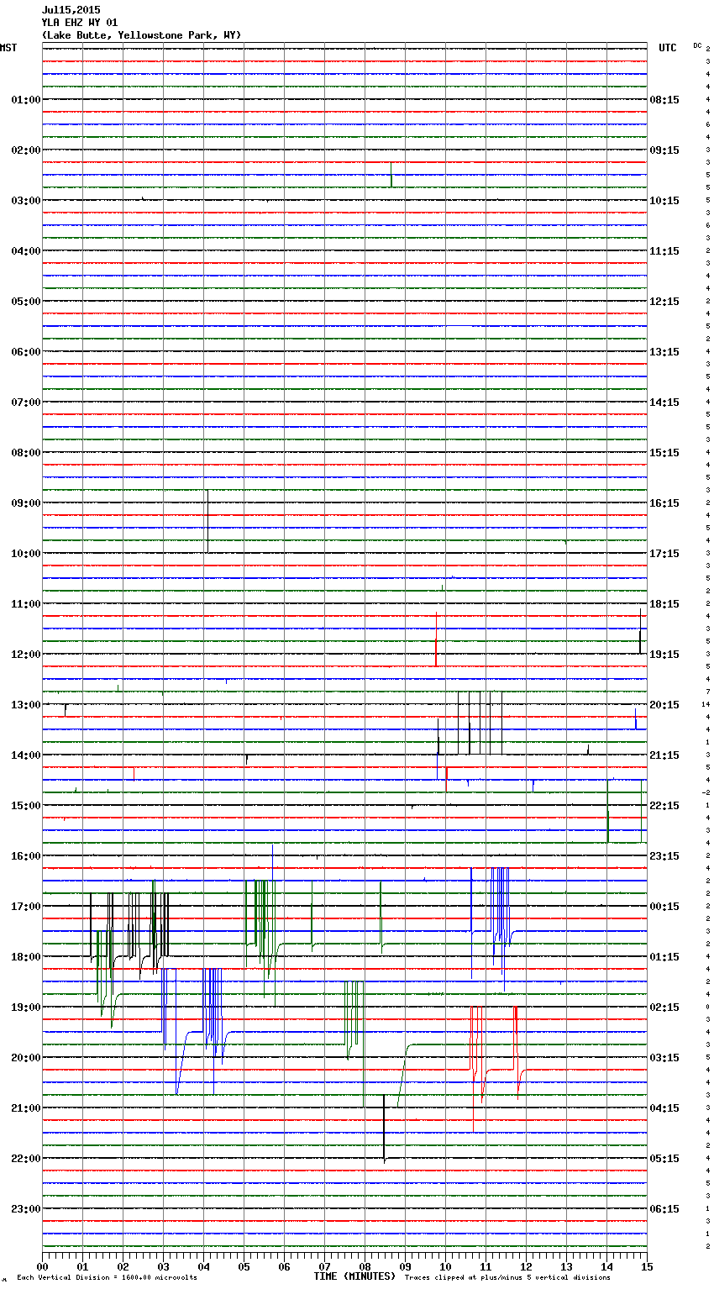
Task: Select the 05:00 MST time label
Action: (x=26, y=302)
